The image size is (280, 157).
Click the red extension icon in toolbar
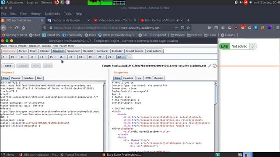point(236,28)
